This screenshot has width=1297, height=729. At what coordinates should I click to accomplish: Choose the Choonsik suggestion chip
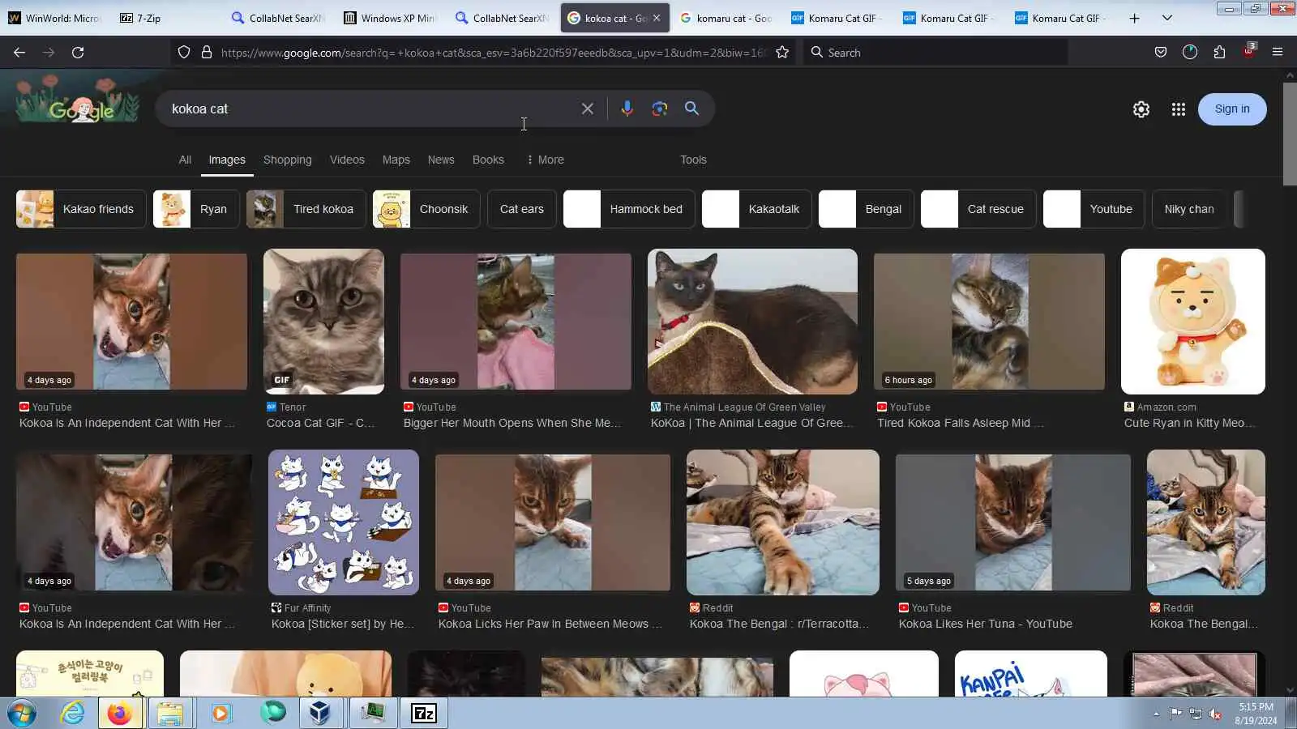click(426, 209)
